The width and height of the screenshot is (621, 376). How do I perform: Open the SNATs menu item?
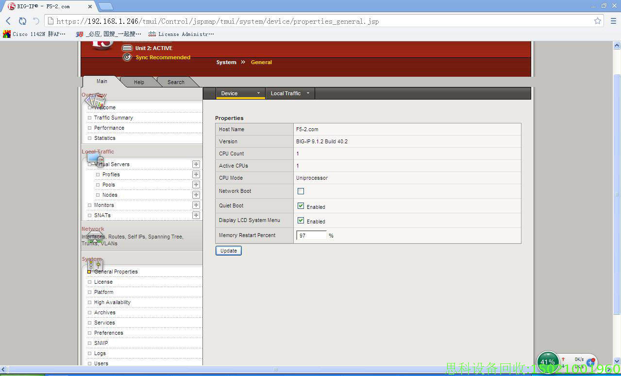pos(102,215)
